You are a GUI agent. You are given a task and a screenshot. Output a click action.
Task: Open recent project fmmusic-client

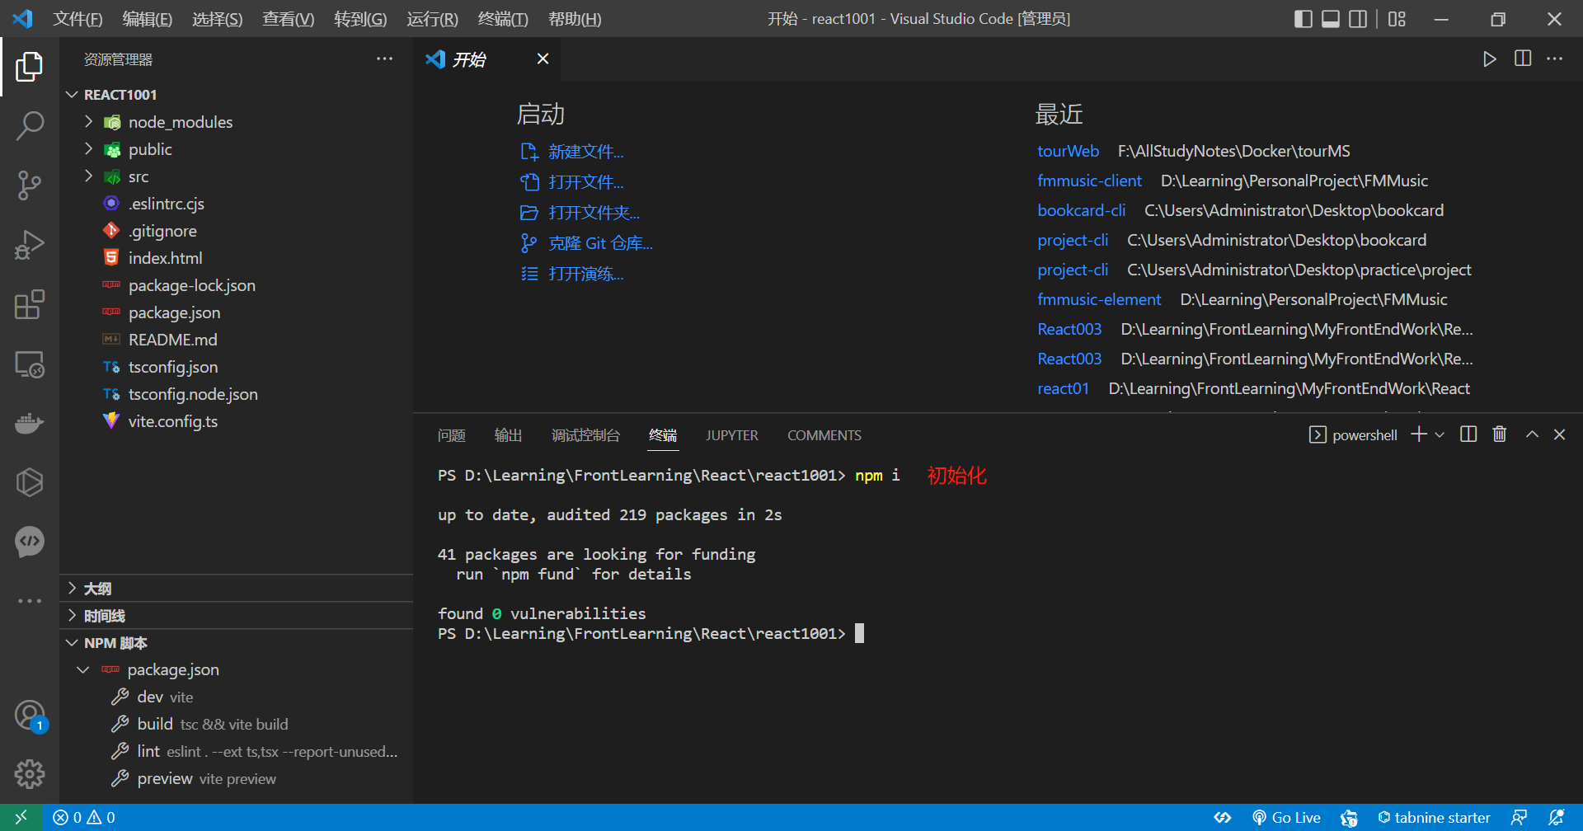point(1089,181)
